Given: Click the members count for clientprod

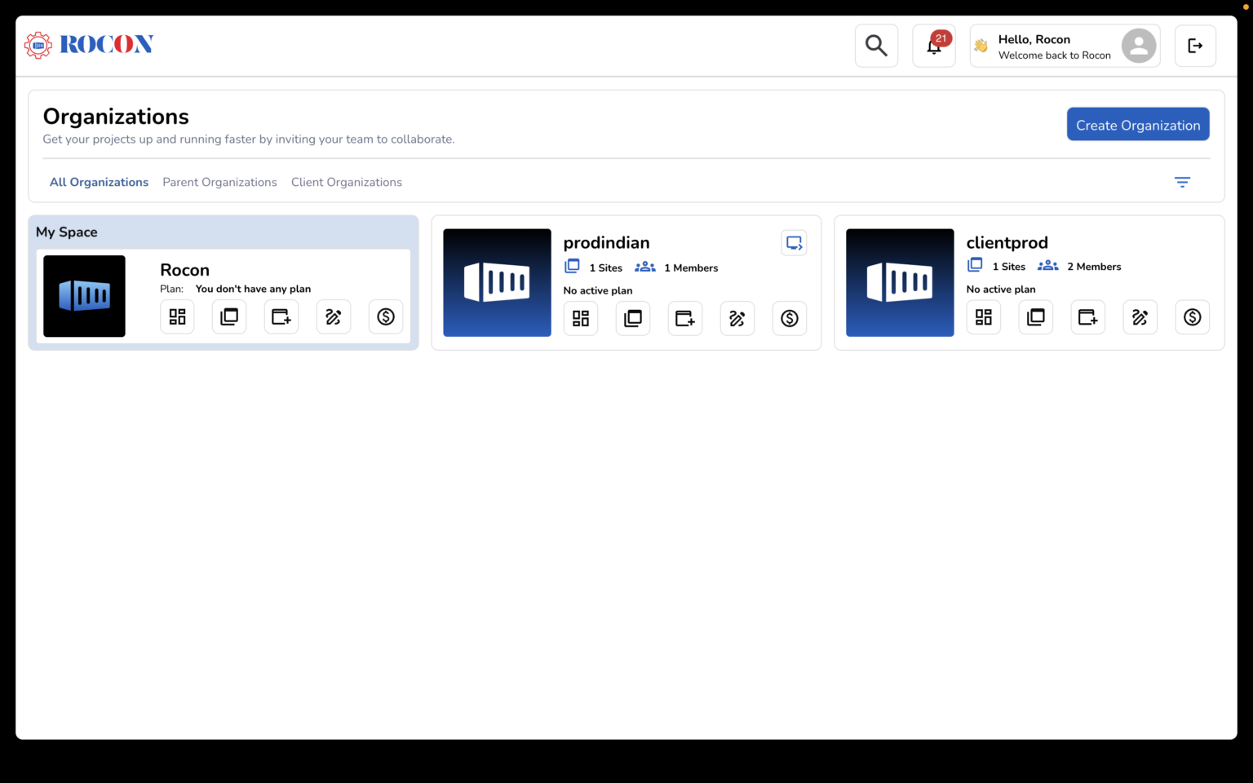Looking at the screenshot, I should tap(1094, 266).
